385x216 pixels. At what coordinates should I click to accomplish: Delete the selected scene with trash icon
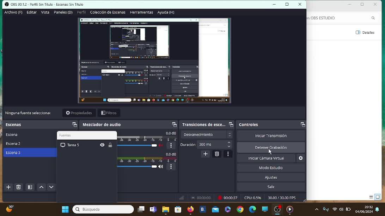click(x=19, y=187)
